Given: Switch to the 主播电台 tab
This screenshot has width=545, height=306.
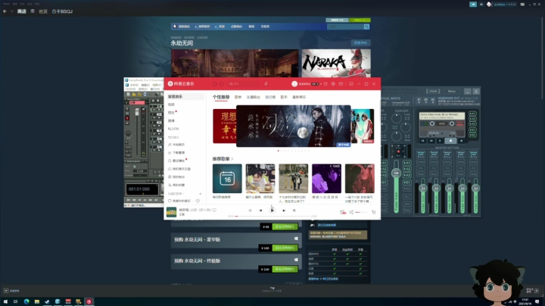Looking at the screenshot, I should point(254,97).
